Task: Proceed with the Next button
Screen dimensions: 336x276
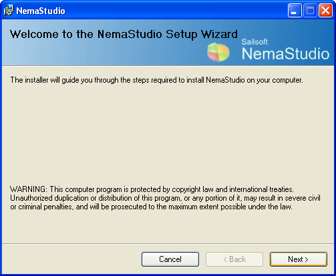Action: point(299,259)
